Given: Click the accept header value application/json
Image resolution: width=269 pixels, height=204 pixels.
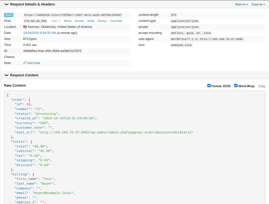Looking at the screenshot, I should coord(185,27).
